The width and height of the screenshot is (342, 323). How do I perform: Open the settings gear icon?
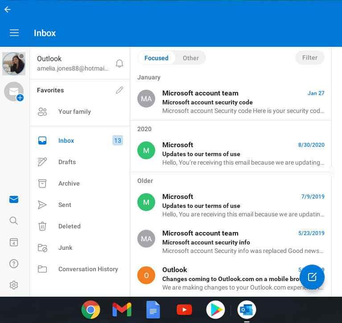coord(14,285)
